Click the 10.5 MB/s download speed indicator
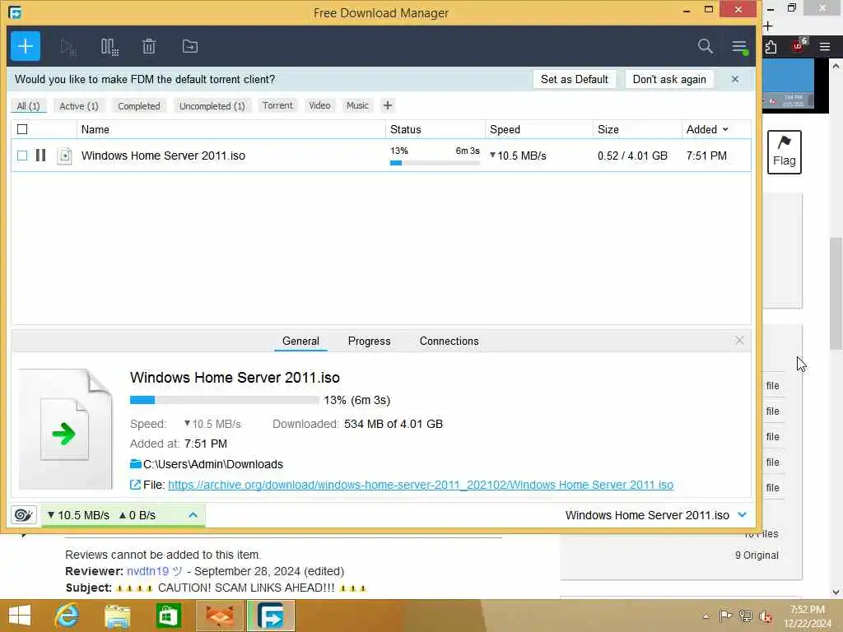Viewport: 843px width, 632px height. (78, 515)
